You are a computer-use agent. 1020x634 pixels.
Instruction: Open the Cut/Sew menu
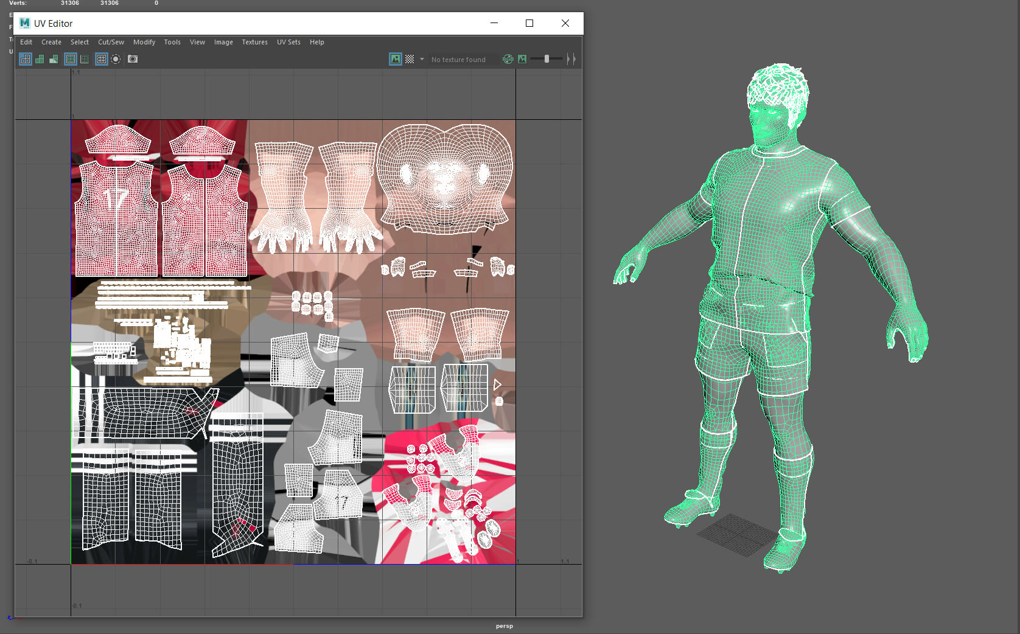point(111,42)
